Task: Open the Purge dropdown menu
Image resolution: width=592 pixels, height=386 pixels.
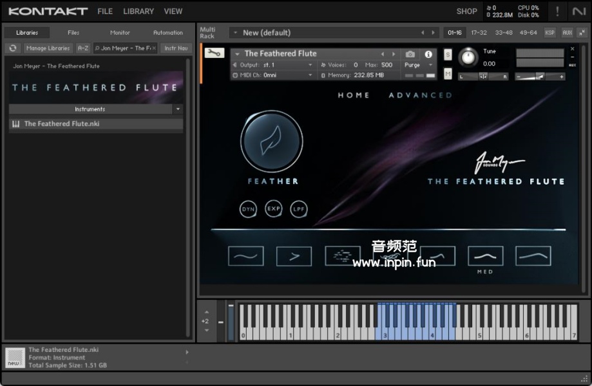Action: (x=419, y=65)
